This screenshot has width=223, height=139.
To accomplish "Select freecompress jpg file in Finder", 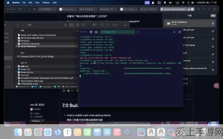I will click(x=32, y=81).
